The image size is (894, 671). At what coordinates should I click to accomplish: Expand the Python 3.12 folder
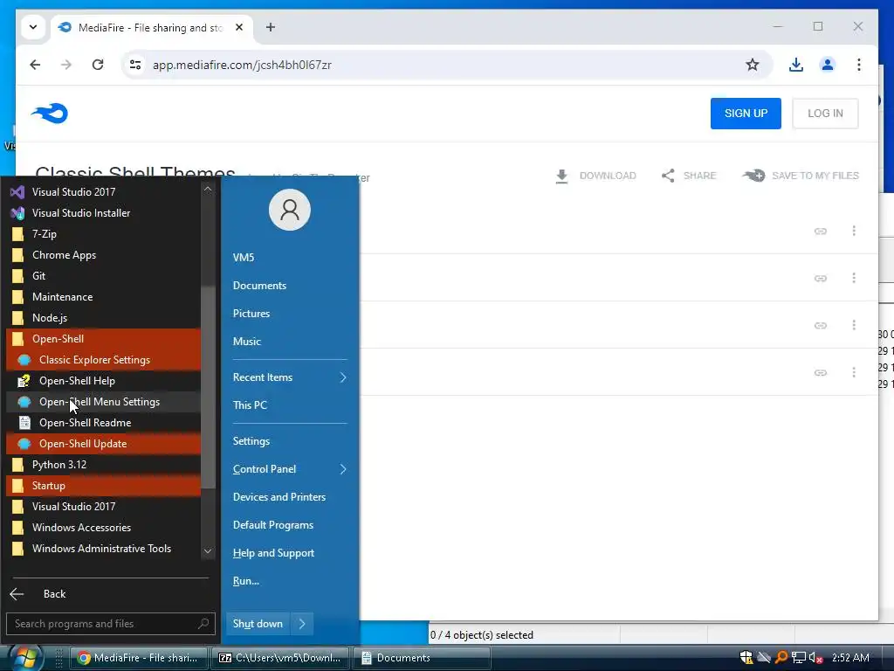point(103,465)
